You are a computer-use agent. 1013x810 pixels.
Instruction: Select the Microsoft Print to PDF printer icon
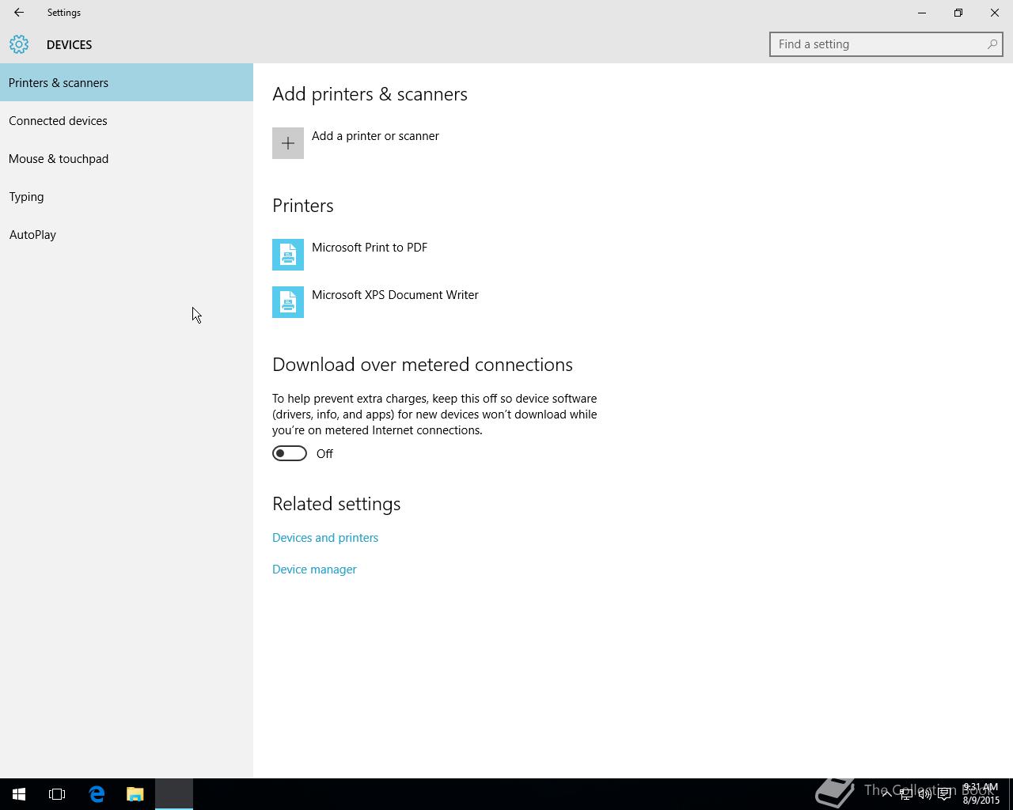pos(288,255)
